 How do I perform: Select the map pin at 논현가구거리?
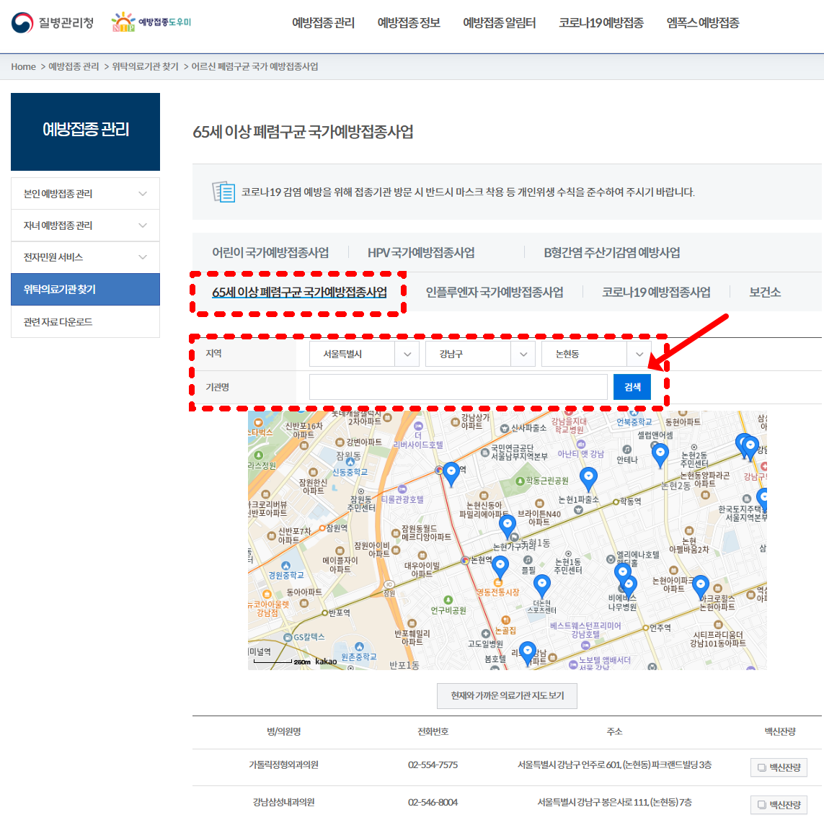pyautogui.click(x=507, y=527)
